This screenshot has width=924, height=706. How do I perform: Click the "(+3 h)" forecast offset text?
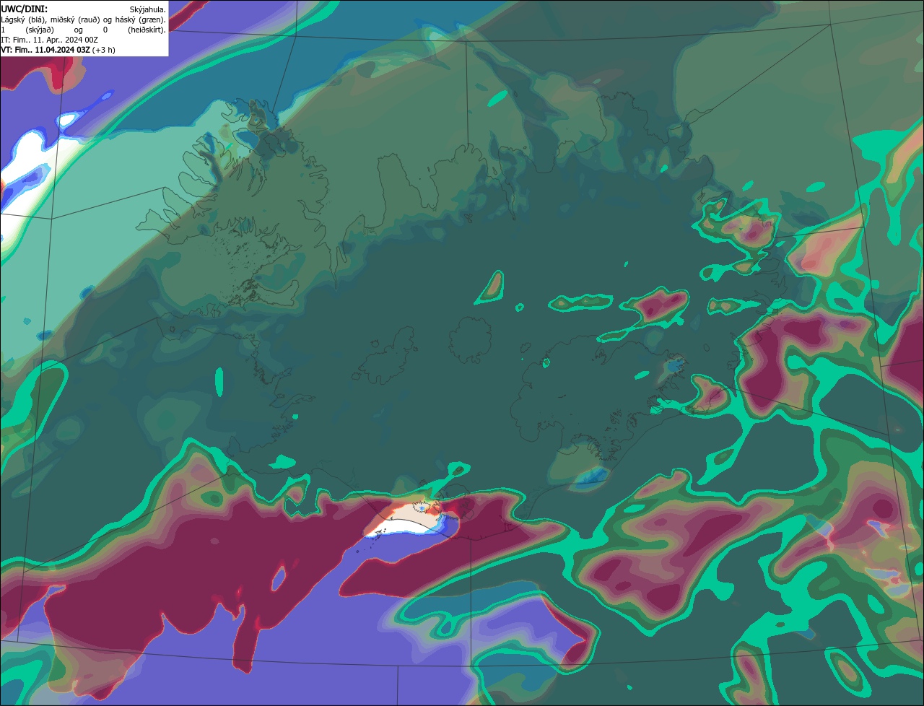click(103, 50)
